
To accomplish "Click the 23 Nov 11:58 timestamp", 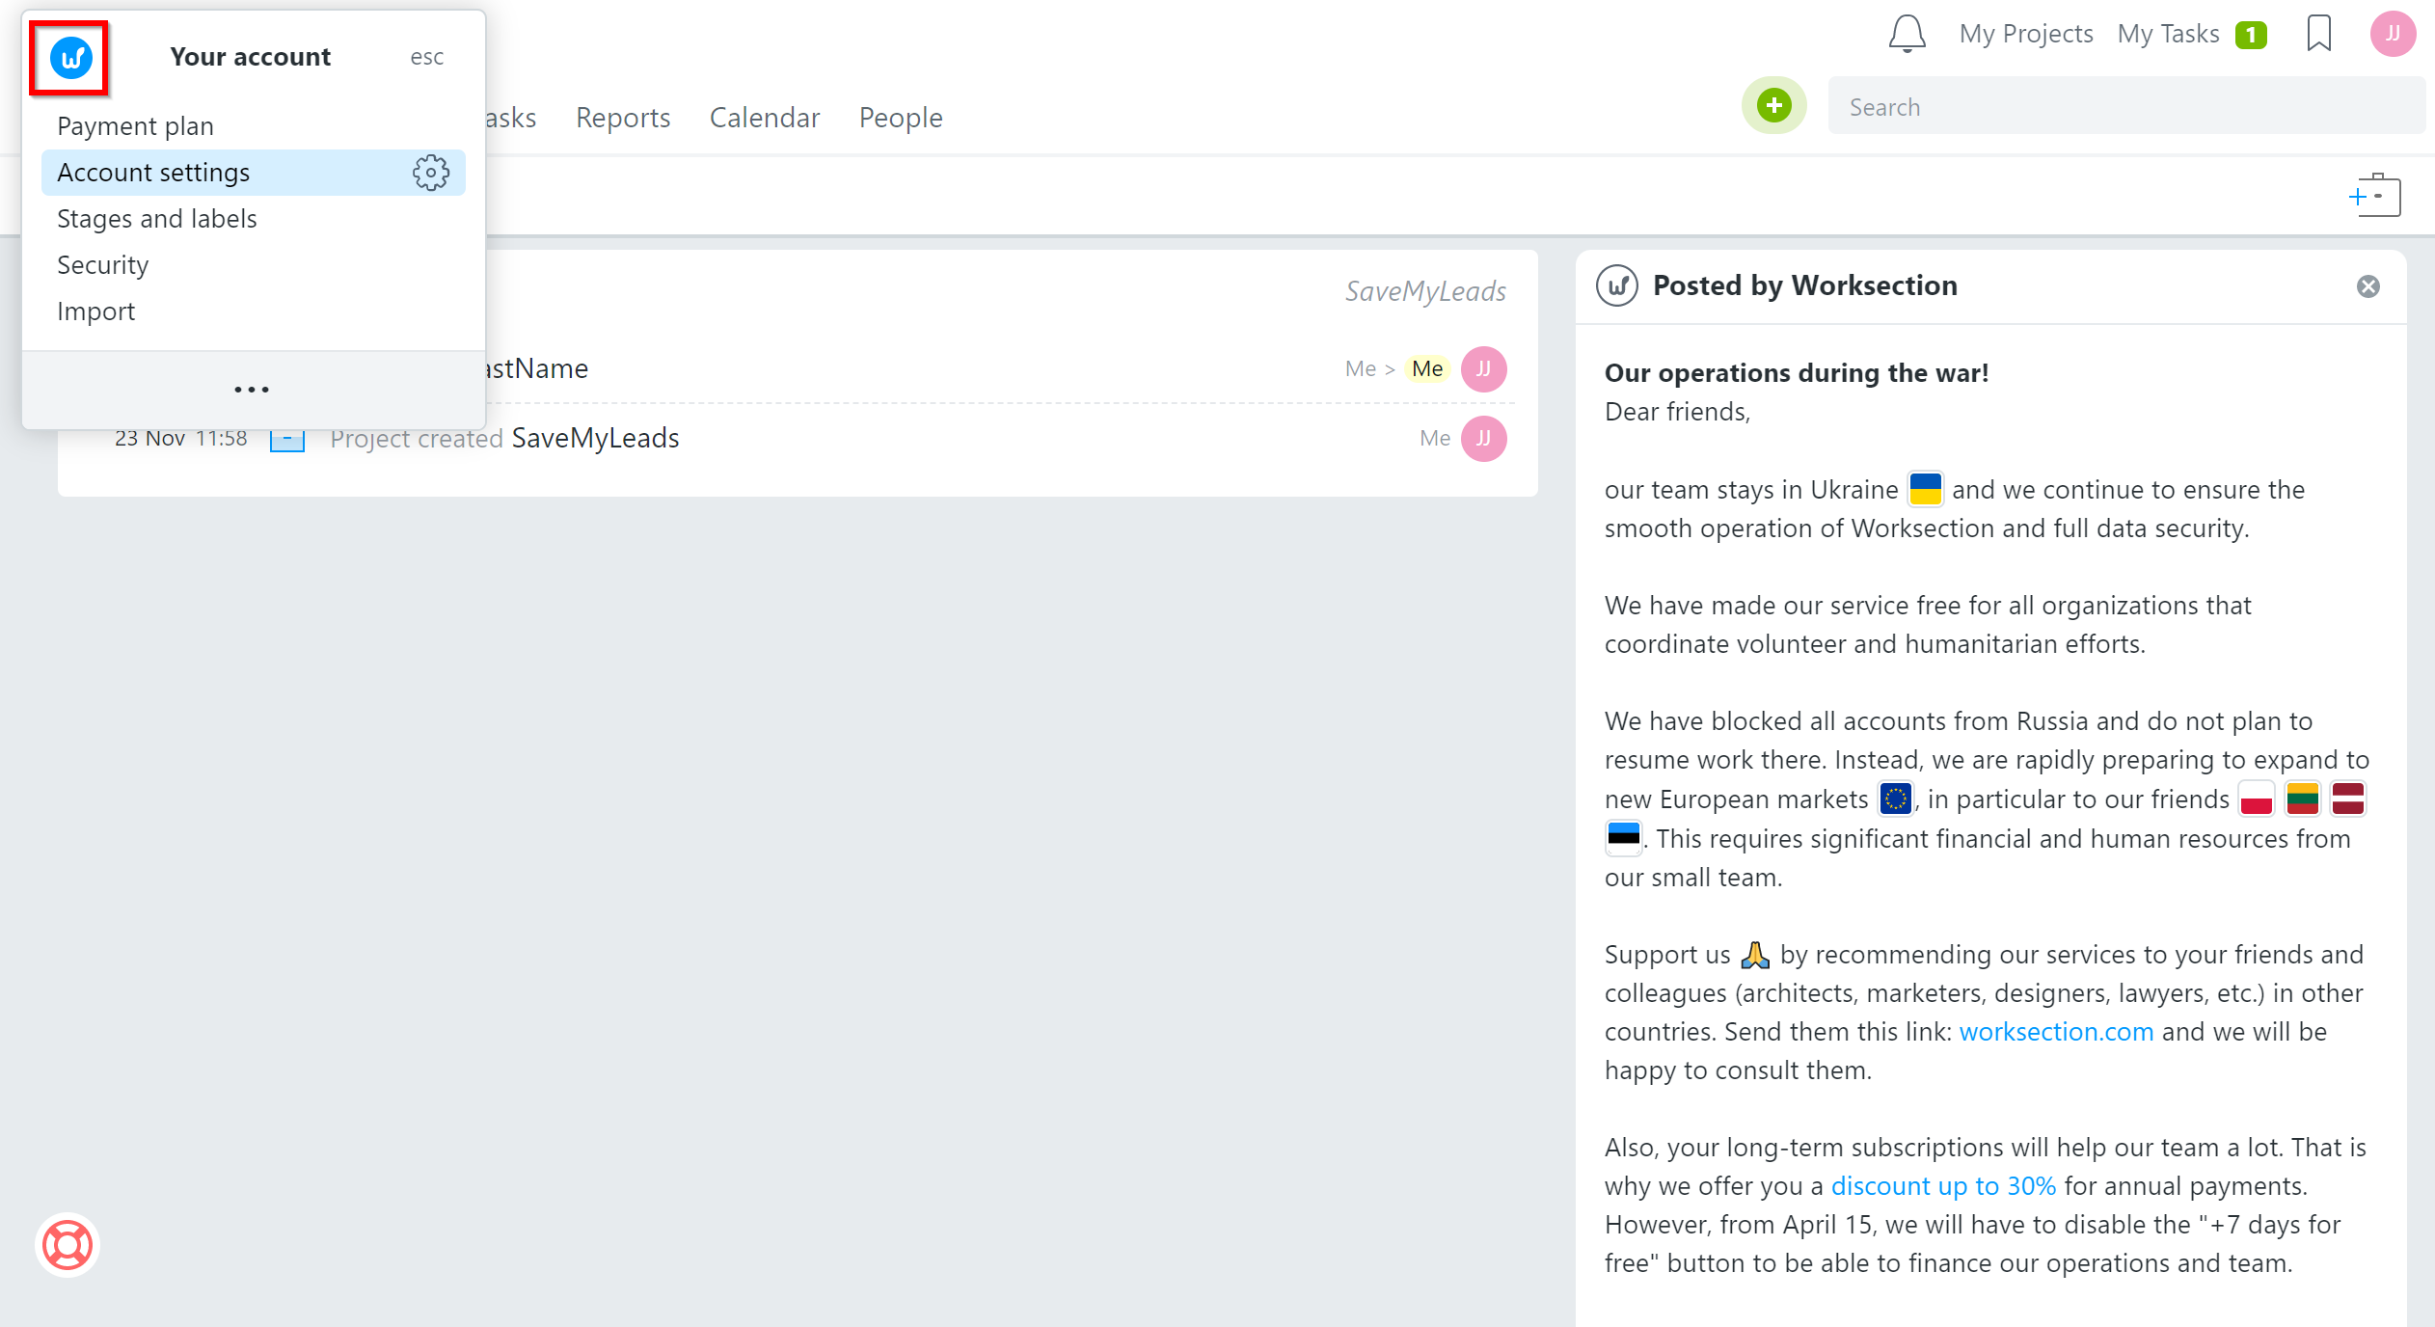I will point(180,438).
